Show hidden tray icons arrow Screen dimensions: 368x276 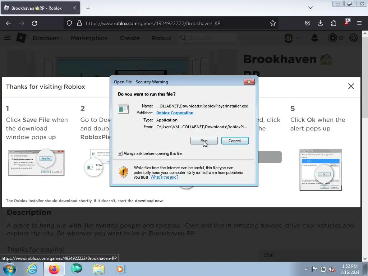tap(305, 269)
